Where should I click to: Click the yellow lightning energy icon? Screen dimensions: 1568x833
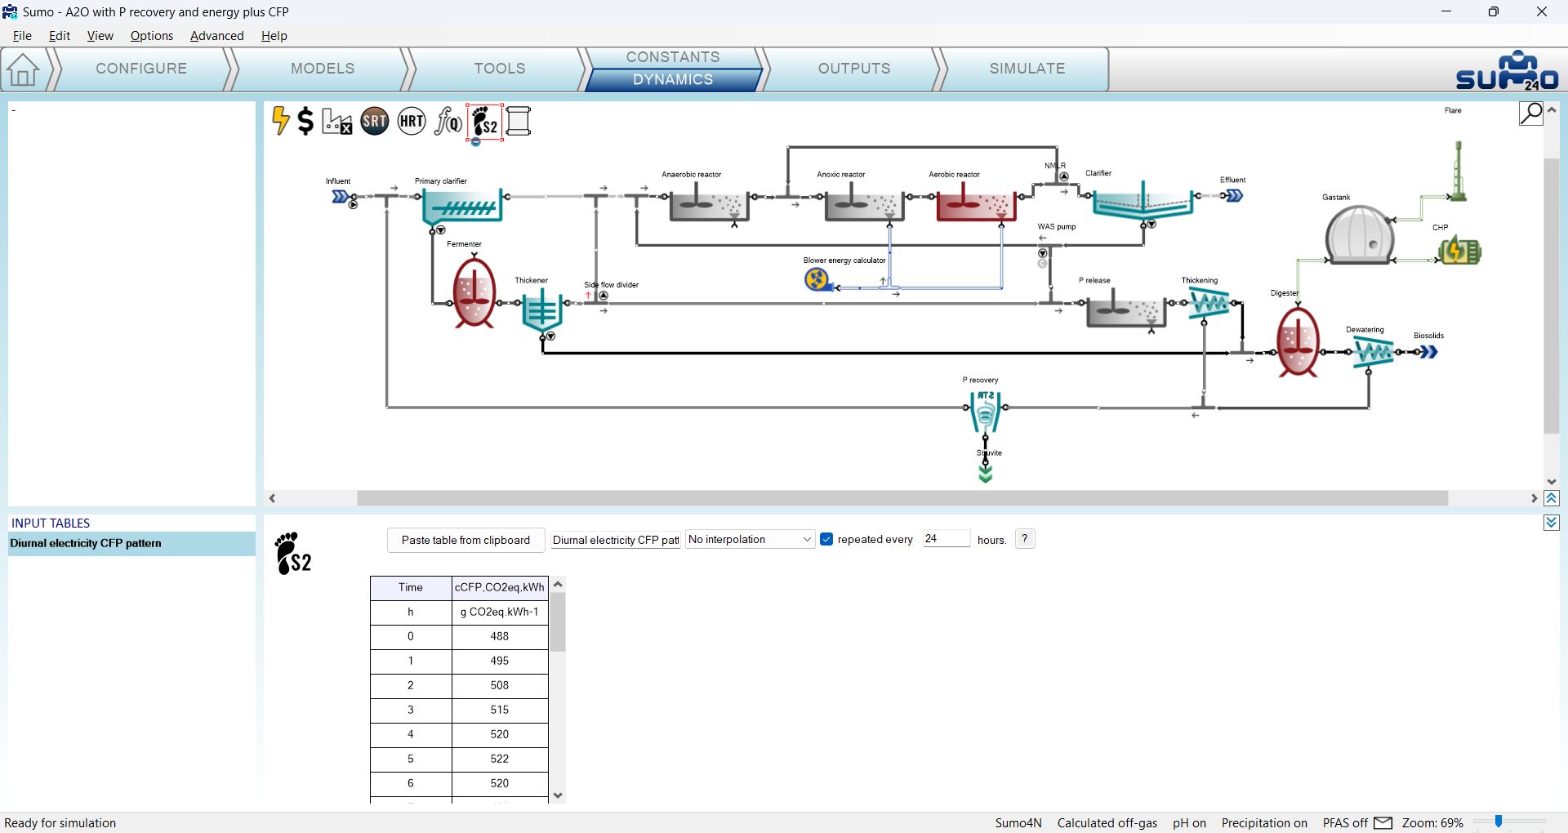pyautogui.click(x=280, y=121)
